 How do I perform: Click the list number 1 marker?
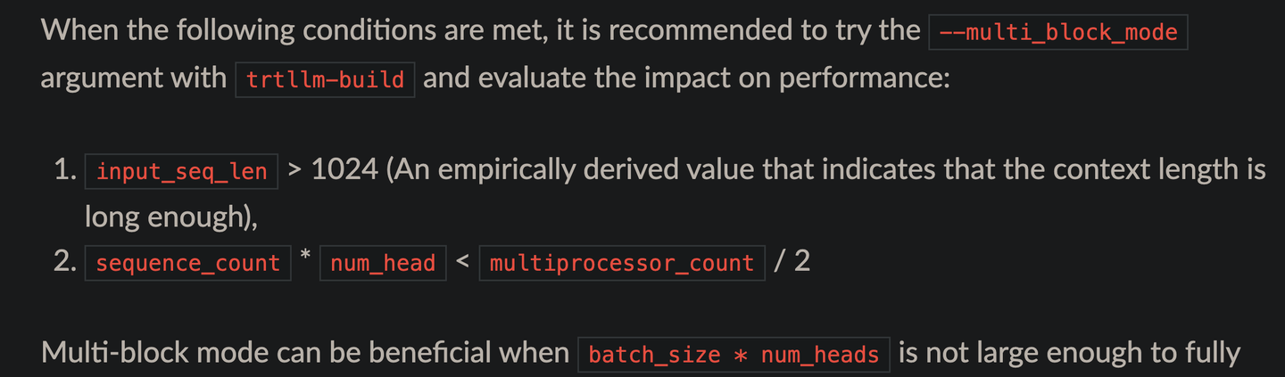pyautogui.click(x=64, y=170)
